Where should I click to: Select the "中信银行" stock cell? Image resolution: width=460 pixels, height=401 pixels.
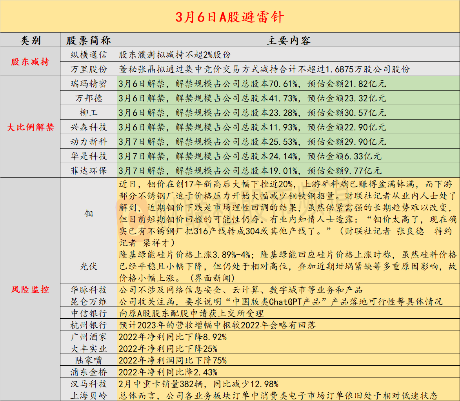point(89,313)
